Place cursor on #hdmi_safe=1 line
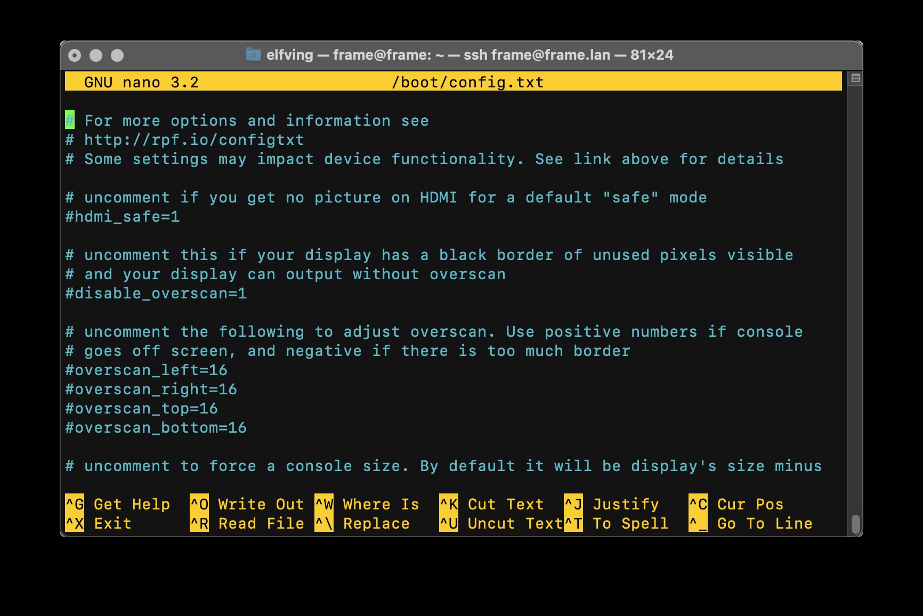Screen dimensions: 923x616 click(123, 216)
